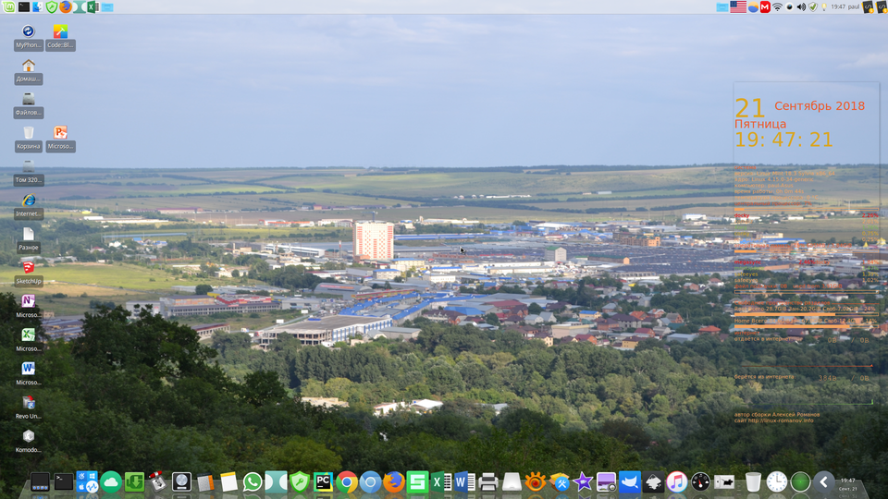888x499 pixels.
Task: Open the Домашняя home folder icon
Action: point(29,66)
